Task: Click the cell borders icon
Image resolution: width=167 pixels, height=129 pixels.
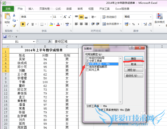Action: (x=42, y=24)
